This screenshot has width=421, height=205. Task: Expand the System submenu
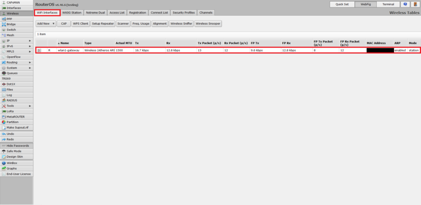pos(16,68)
